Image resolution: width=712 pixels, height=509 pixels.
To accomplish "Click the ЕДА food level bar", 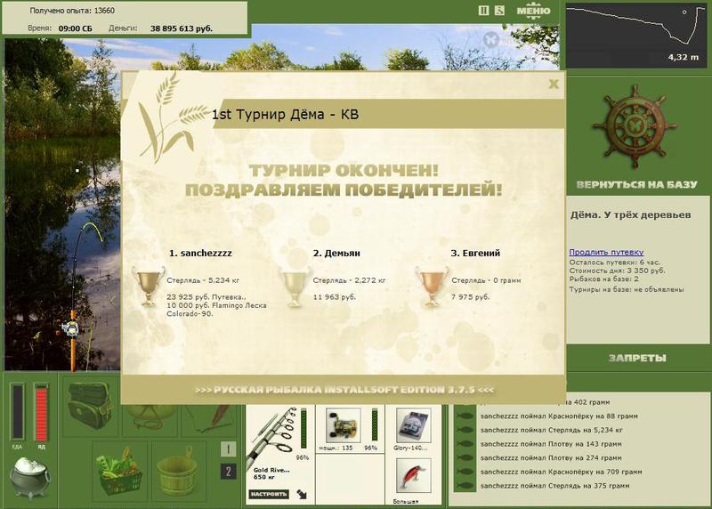I will click(18, 412).
